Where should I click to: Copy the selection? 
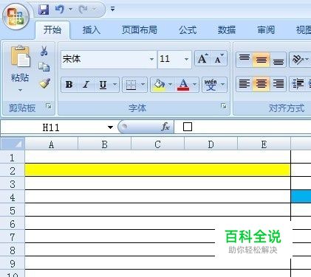click(x=44, y=67)
